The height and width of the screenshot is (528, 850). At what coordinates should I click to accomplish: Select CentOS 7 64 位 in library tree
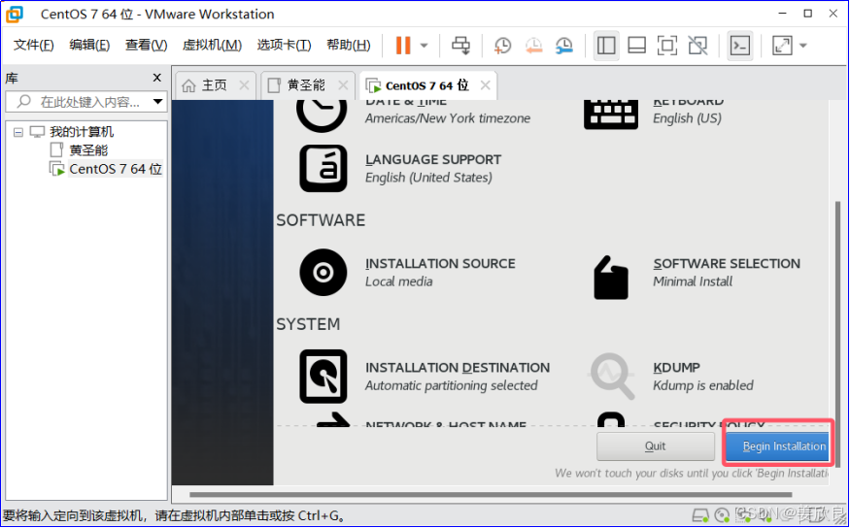click(x=116, y=169)
